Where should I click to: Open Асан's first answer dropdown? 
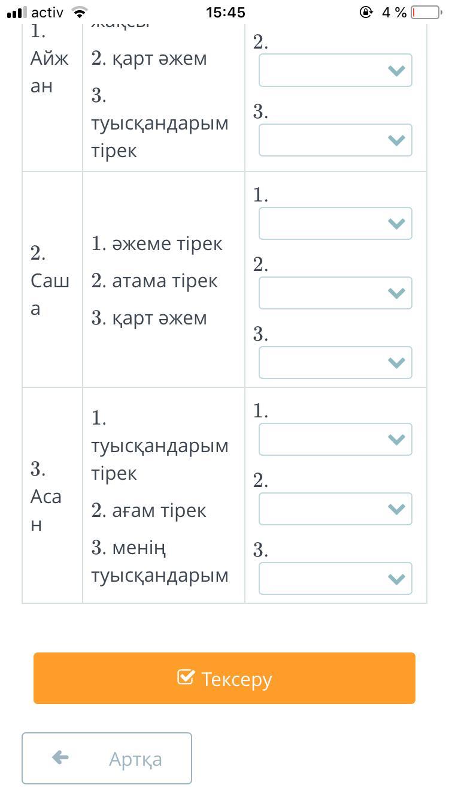tap(335, 439)
